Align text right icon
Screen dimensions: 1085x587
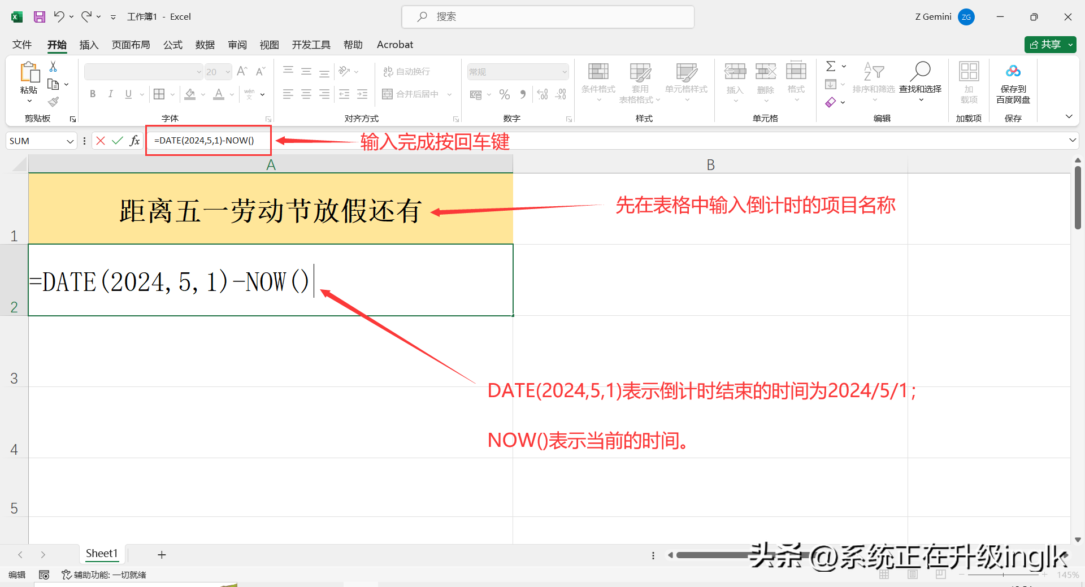pyautogui.click(x=324, y=94)
